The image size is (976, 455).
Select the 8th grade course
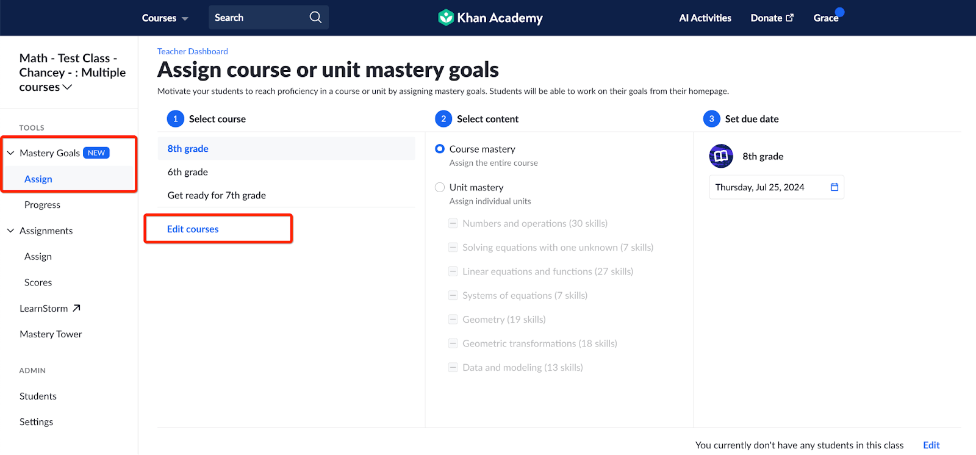click(x=286, y=149)
